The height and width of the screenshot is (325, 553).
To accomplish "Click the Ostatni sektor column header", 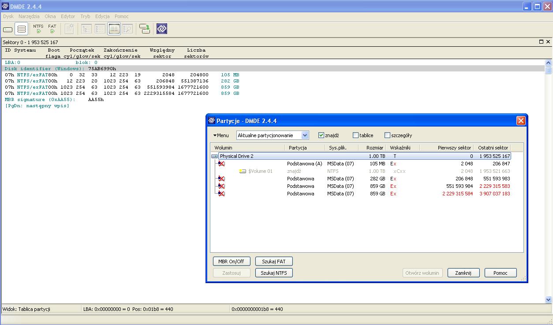I will click(493, 148).
